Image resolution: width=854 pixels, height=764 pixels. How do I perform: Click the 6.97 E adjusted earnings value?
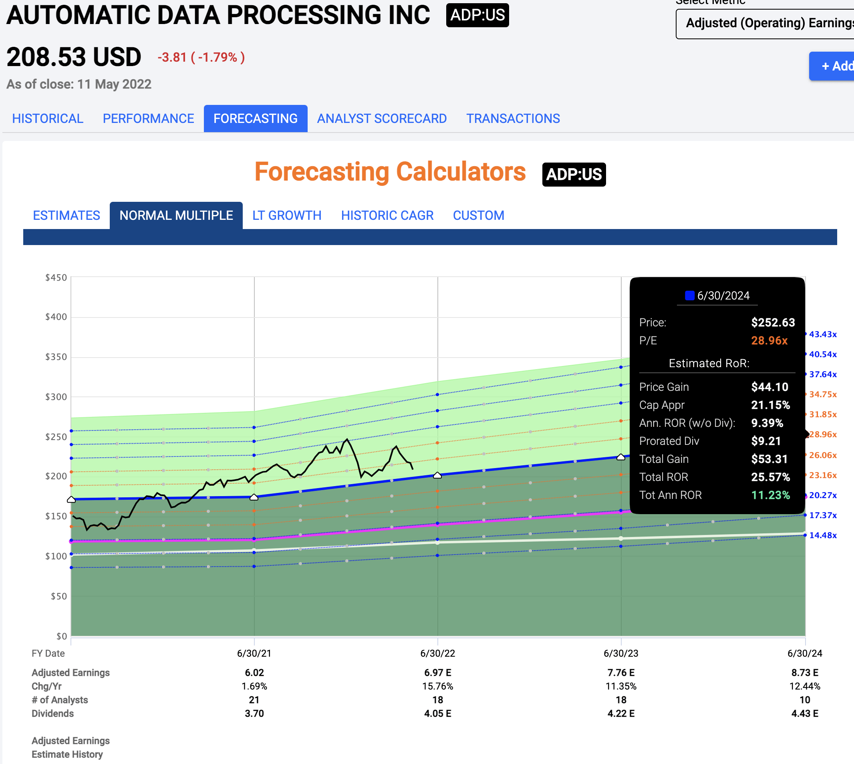[x=437, y=672]
